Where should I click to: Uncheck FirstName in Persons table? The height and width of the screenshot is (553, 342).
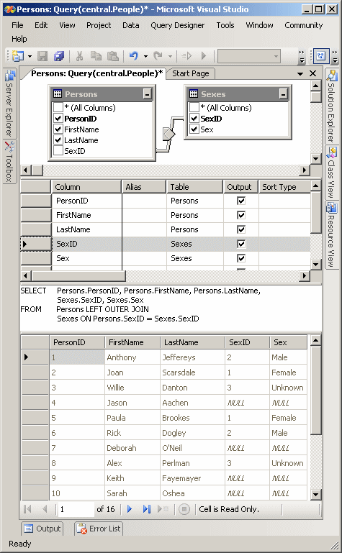pyautogui.click(x=58, y=129)
